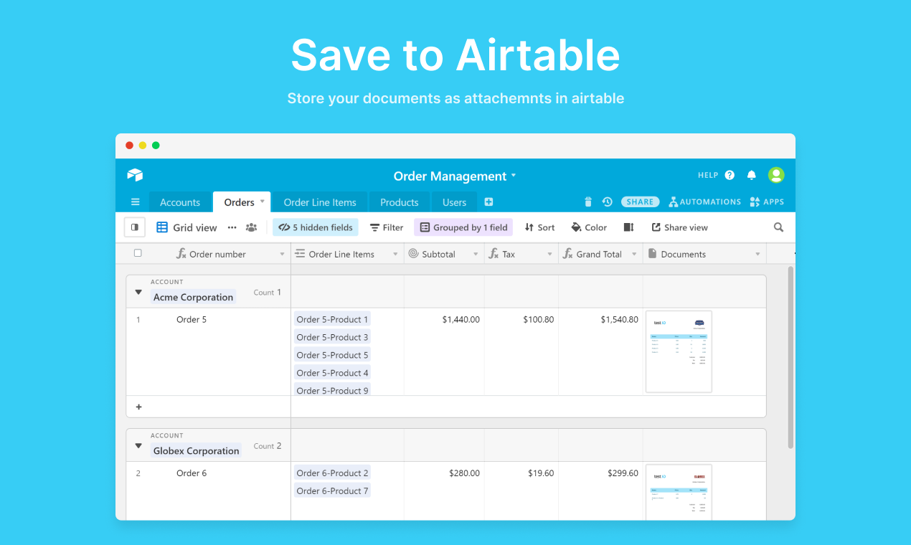The width and height of the screenshot is (911, 545).
Task: Open Order 5 document thumbnail
Action: pos(679,351)
